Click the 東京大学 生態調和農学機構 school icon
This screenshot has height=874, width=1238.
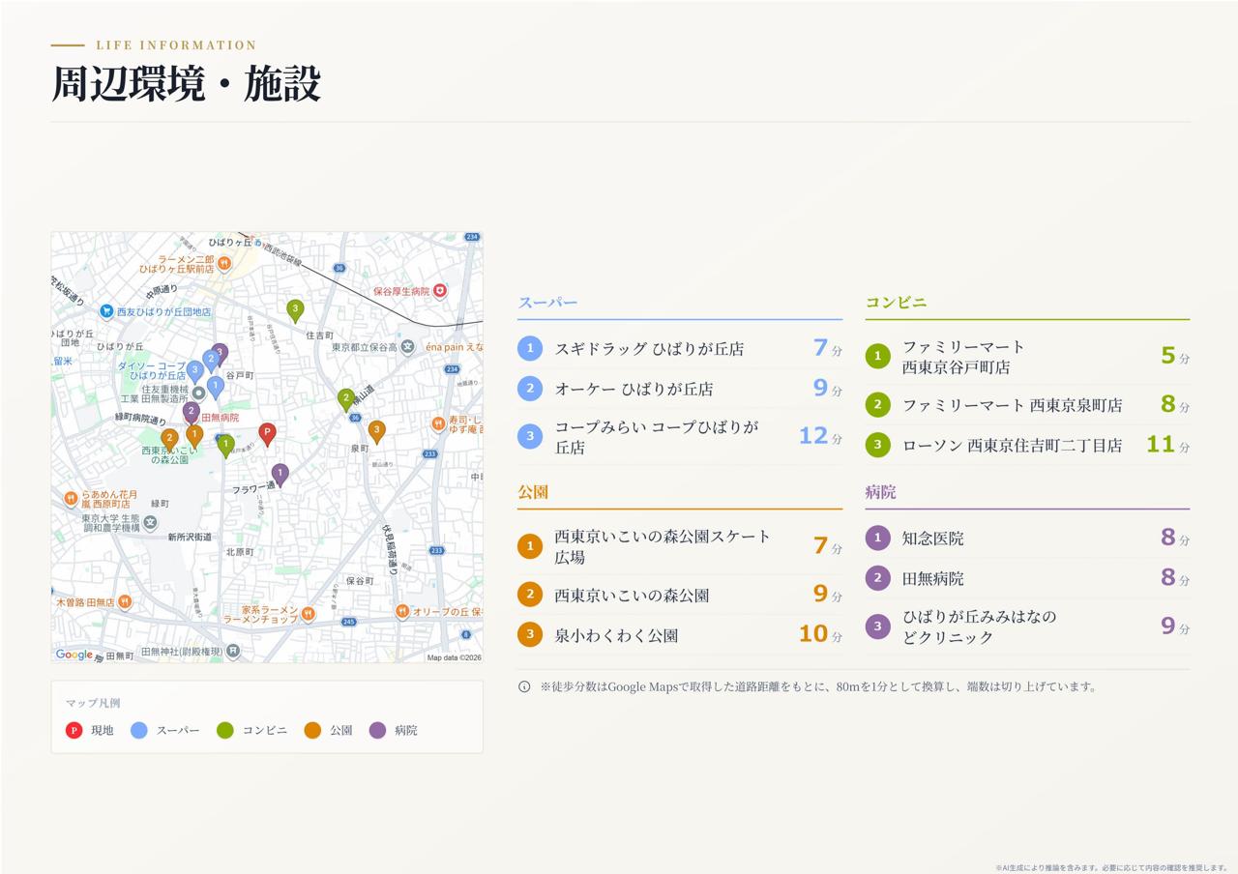(150, 523)
